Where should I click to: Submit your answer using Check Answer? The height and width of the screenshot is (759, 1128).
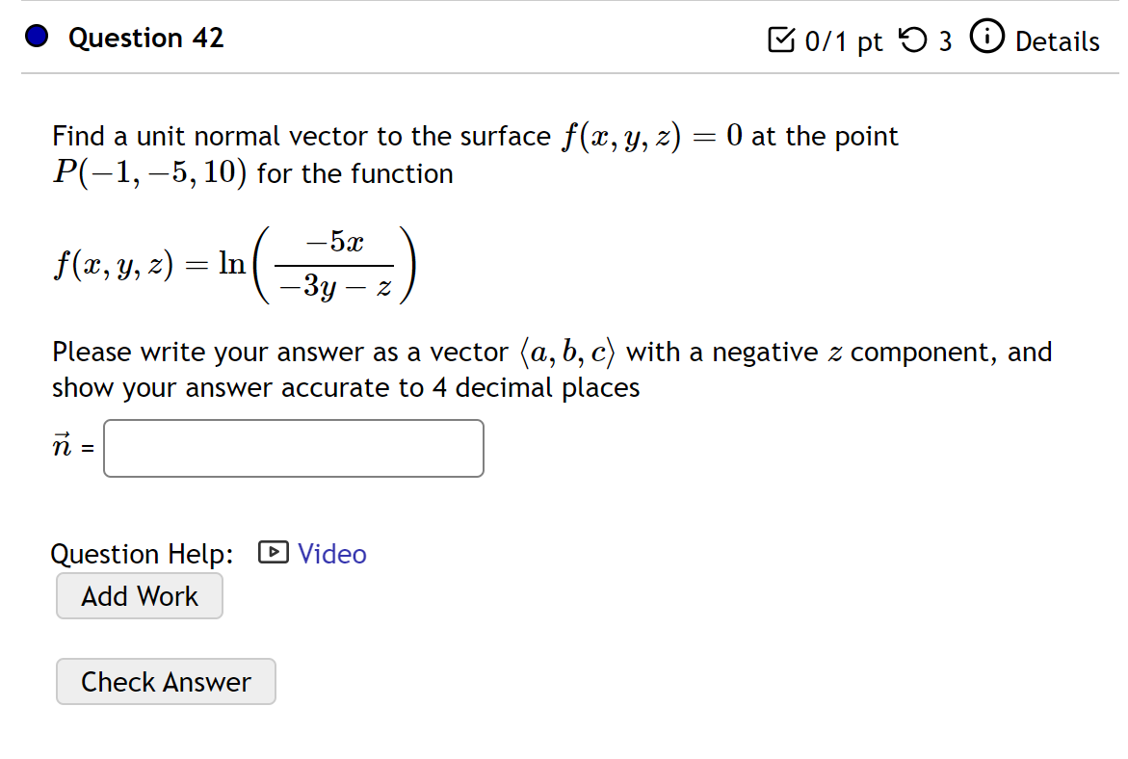pyautogui.click(x=165, y=681)
